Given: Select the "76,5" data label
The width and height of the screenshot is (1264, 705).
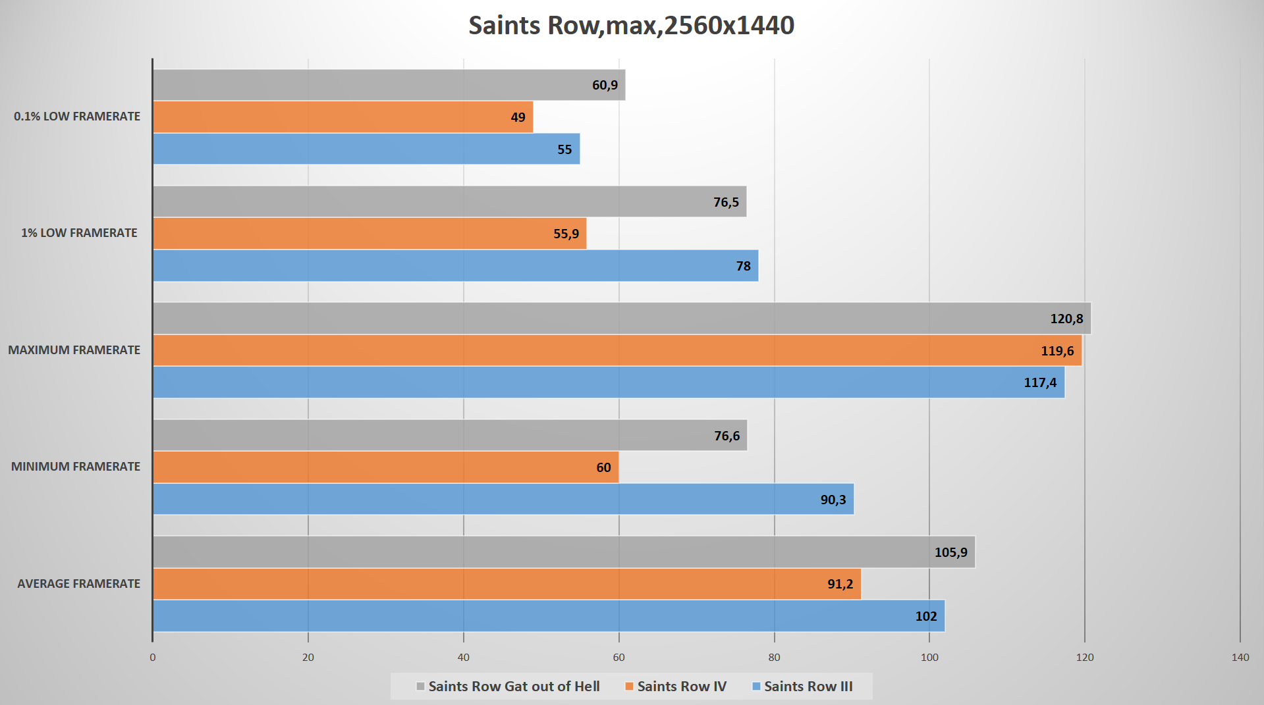Looking at the screenshot, I should 726,202.
